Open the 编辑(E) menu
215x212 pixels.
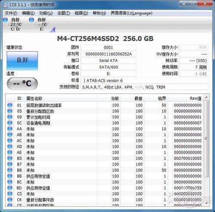point(28,13)
